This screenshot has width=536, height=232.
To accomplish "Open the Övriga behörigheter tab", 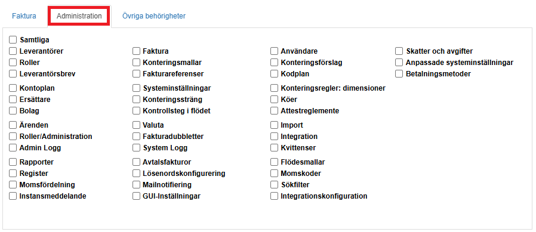I will 154,16.
